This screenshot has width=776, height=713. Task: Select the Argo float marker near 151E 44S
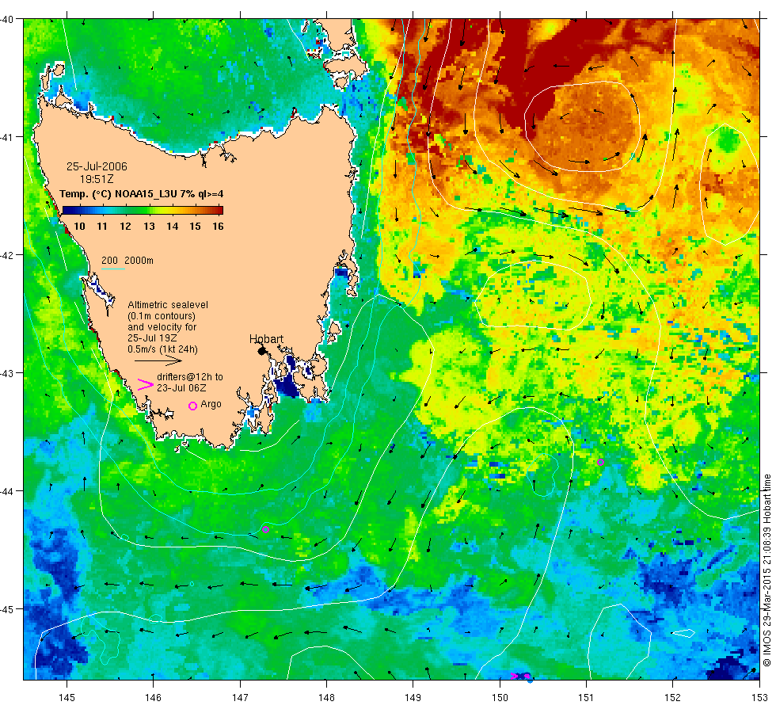(x=600, y=462)
